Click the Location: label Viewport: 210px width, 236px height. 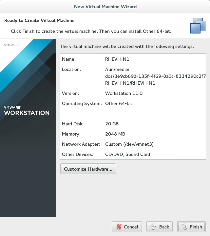[71, 69]
